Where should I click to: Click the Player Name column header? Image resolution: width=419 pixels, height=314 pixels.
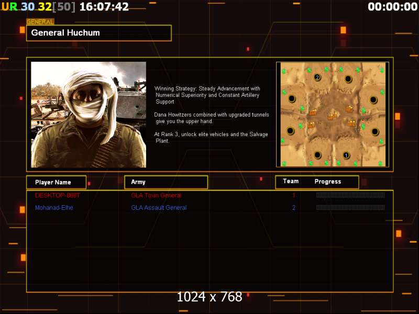(57, 182)
